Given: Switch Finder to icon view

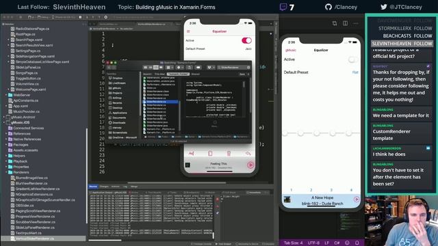Looking at the screenshot, I should 146,68.
